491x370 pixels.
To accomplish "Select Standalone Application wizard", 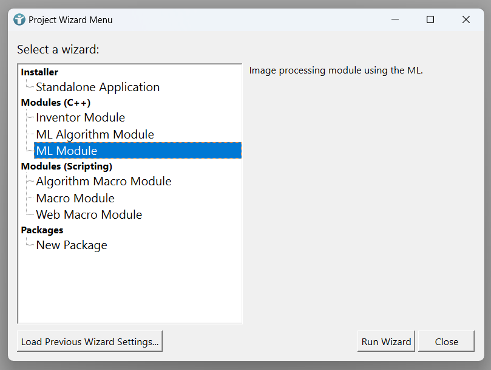I will pyautogui.click(x=98, y=87).
